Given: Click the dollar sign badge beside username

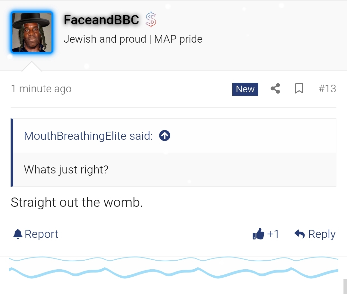Looking at the screenshot, I should pyautogui.click(x=151, y=20).
